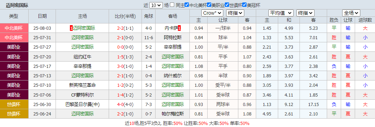The height and width of the screenshot is (127, 375).
Task: Click the 1-5(1-3) score link
Action: pos(125,57)
